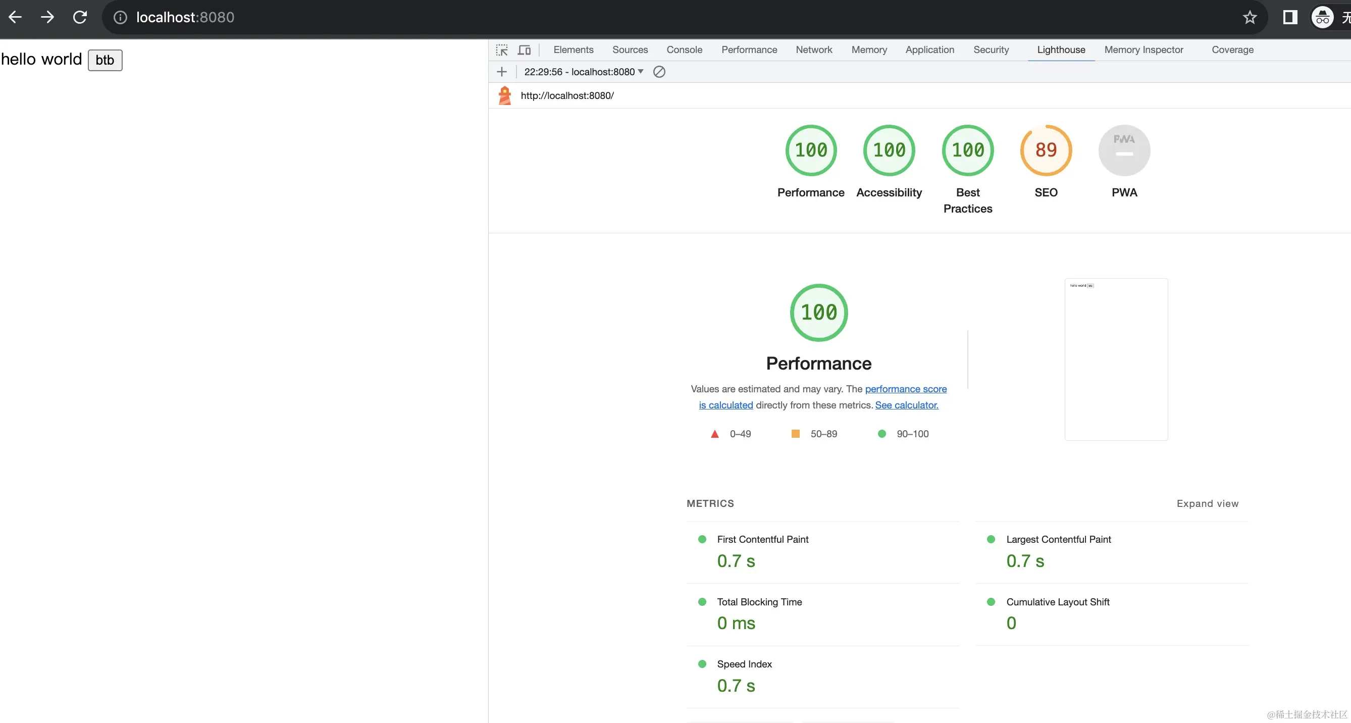Viewport: 1351px width, 723px height.
Task: Toggle the browser side panel icon
Action: 1290,17
